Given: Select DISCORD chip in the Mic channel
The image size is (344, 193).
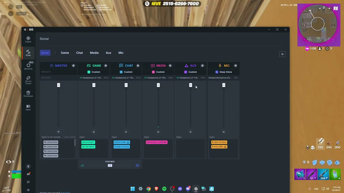Looking at the screenshot, I should 219,147.
